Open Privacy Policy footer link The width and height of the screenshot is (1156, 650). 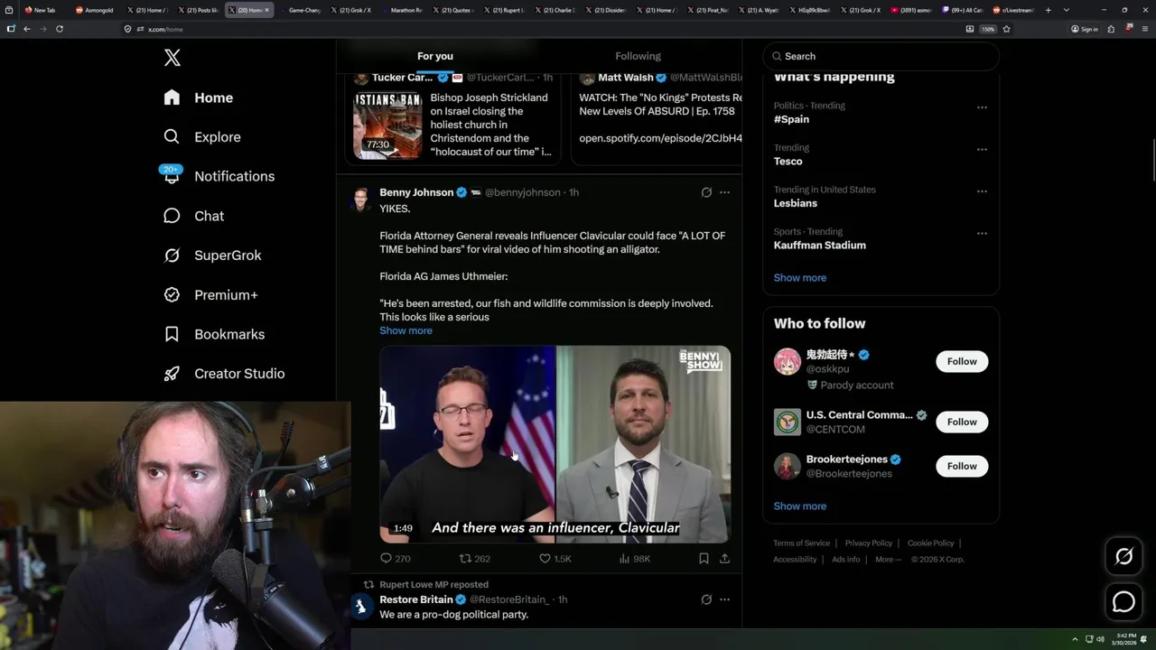tap(869, 543)
